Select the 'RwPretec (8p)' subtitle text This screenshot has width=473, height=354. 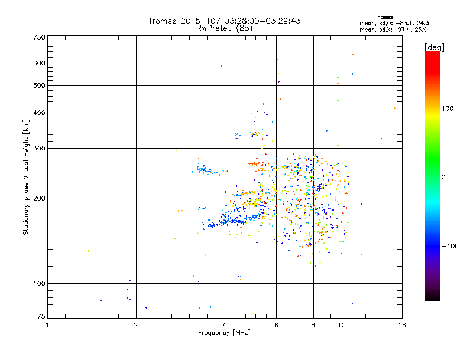pyautogui.click(x=224, y=28)
